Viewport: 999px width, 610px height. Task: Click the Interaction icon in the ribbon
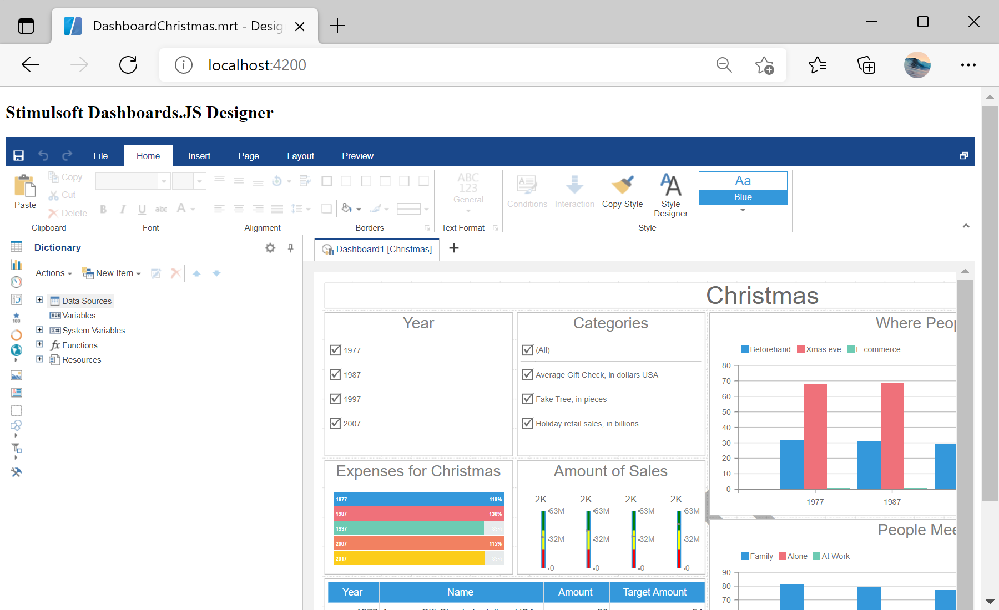tap(574, 191)
